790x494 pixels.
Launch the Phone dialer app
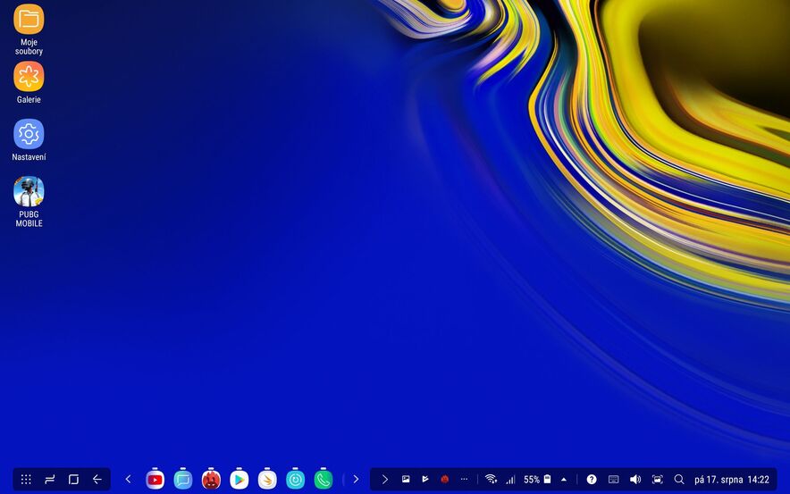(x=323, y=480)
